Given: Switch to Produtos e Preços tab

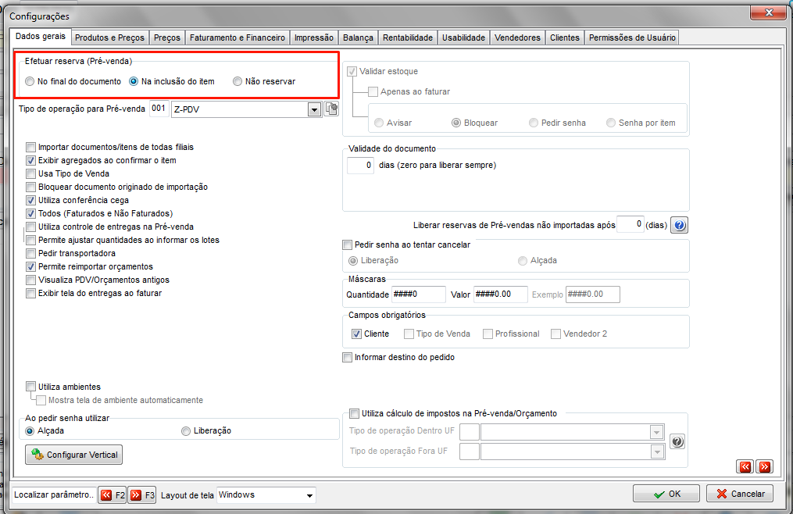Looking at the screenshot, I should click(109, 37).
